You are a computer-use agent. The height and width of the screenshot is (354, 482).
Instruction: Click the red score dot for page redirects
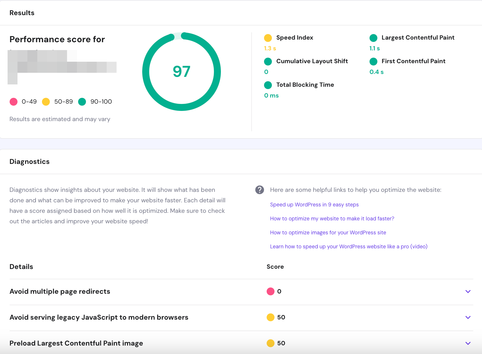click(271, 291)
